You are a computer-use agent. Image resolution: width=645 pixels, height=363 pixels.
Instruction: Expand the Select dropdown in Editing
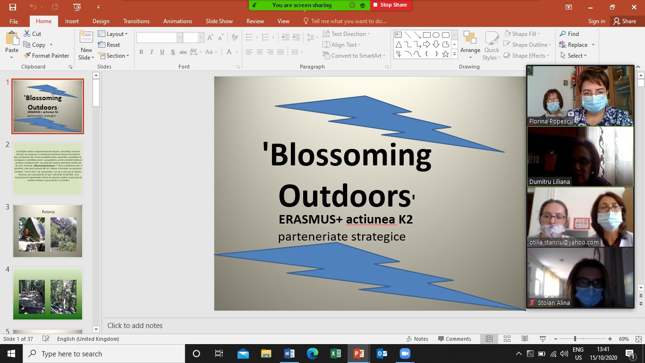point(573,56)
